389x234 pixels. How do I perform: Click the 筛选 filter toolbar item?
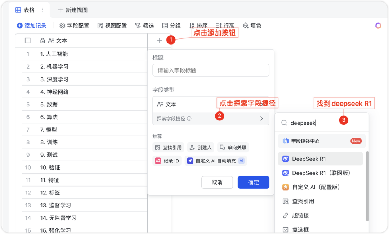tap(145, 26)
